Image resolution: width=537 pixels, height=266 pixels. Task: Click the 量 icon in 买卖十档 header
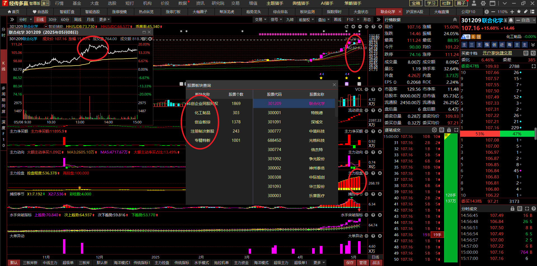pos(526,53)
